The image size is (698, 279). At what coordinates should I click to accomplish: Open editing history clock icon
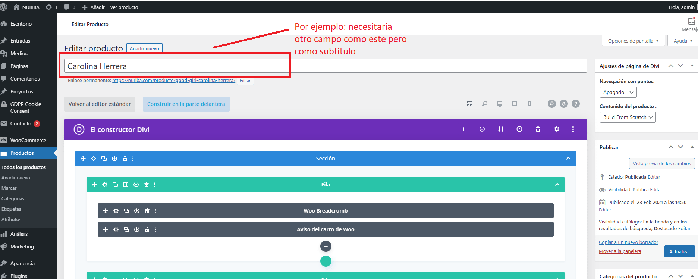(x=519, y=129)
